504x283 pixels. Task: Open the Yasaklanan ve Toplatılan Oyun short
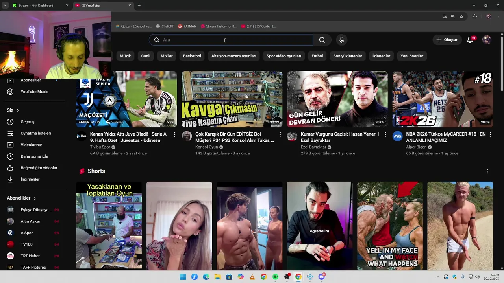click(x=109, y=226)
